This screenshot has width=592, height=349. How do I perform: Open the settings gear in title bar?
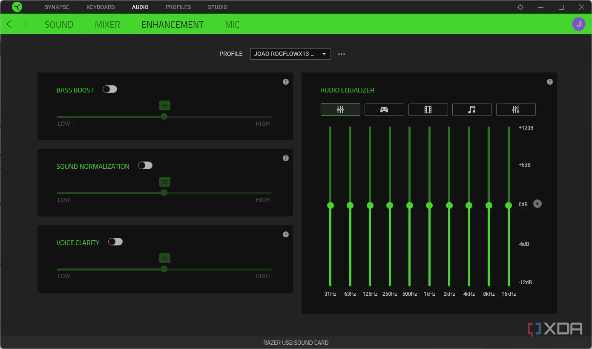coord(520,7)
